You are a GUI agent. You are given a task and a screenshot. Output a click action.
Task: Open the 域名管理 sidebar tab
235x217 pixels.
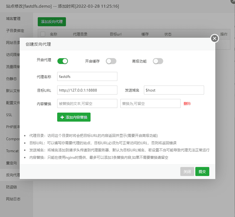(x=16, y=19)
